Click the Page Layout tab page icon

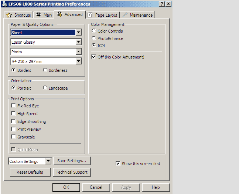pyautogui.click(x=90, y=15)
